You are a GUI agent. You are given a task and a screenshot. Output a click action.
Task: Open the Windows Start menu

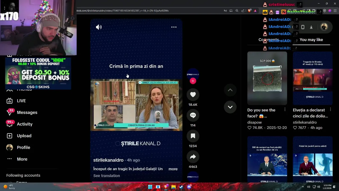pos(150,187)
